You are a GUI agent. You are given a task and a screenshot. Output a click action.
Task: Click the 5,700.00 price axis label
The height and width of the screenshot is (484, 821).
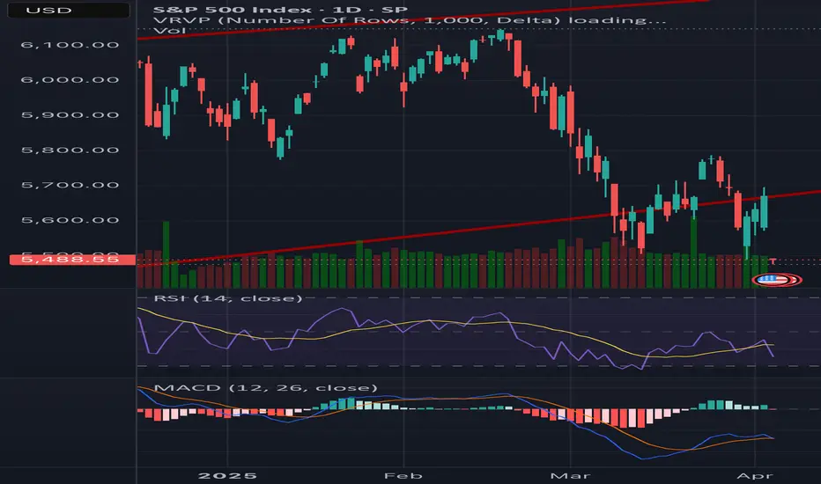[70, 185]
